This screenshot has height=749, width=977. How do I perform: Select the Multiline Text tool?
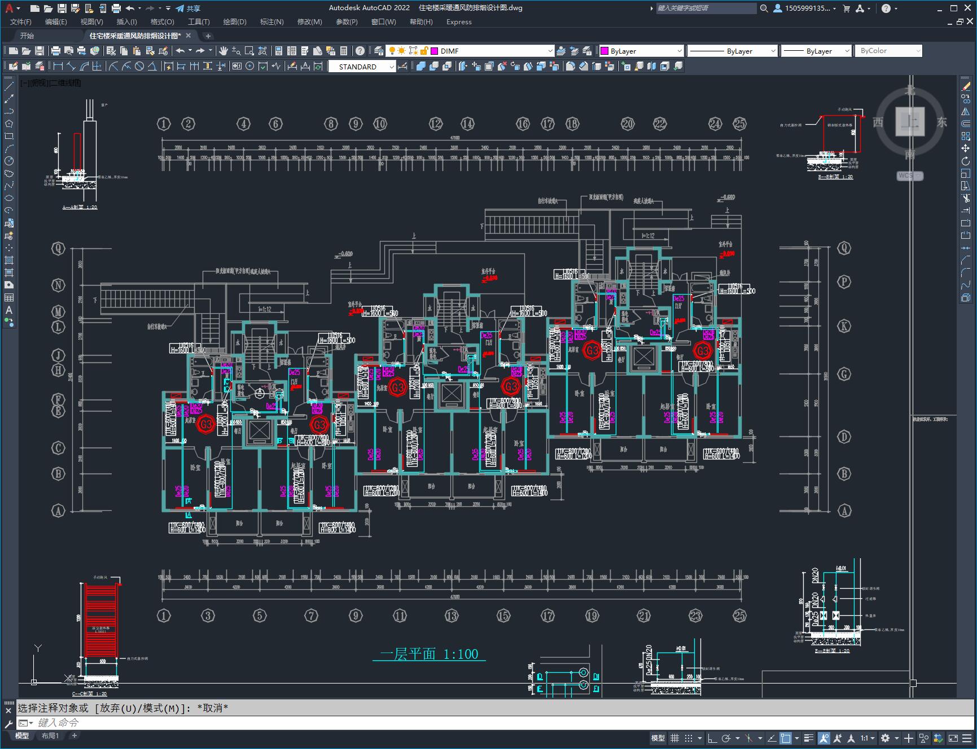tap(9, 310)
